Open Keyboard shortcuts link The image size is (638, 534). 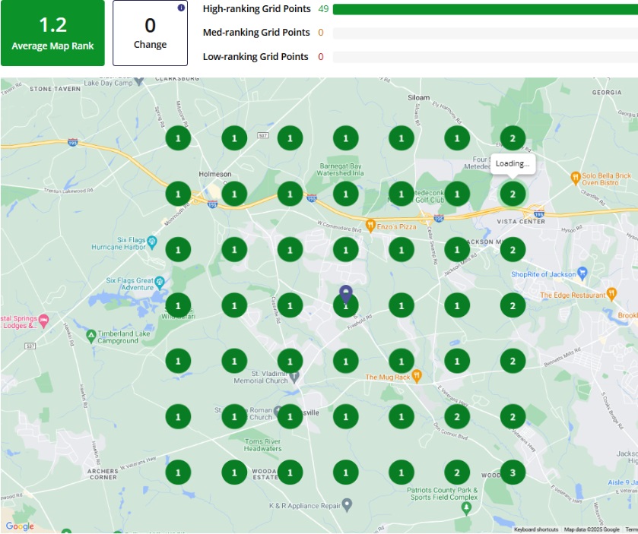click(x=536, y=529)
